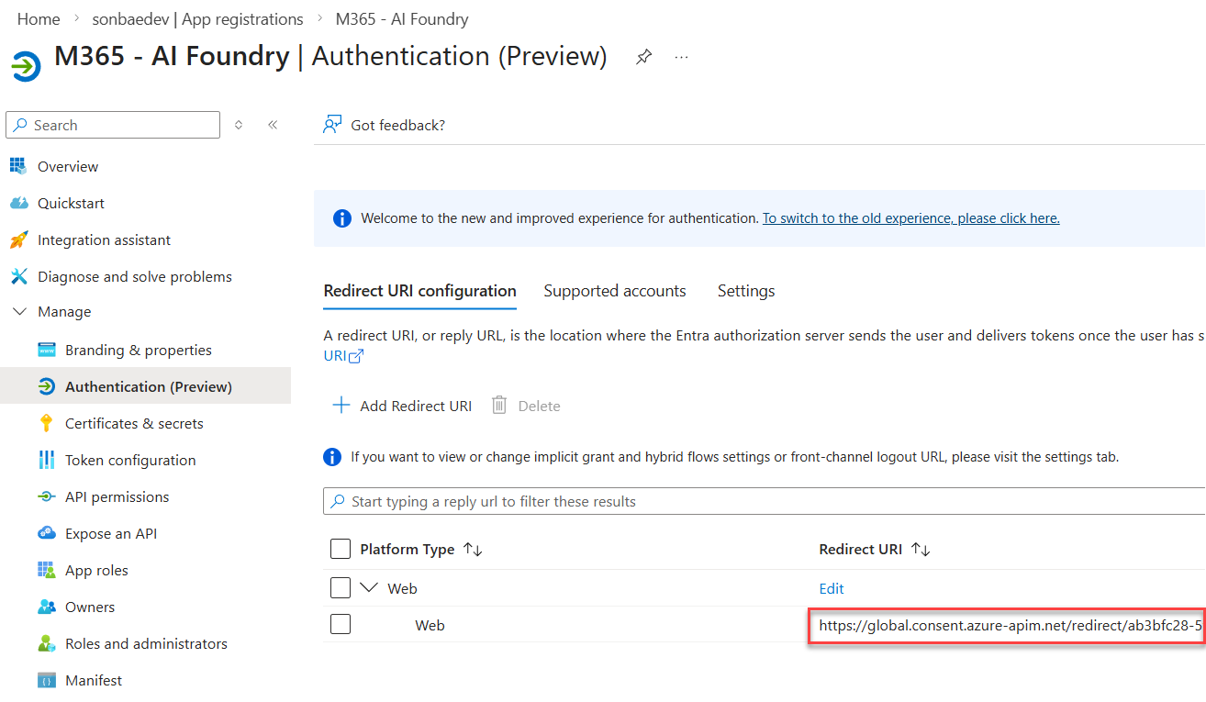Collapse the Manage section in sidebar

[x=19, y=312]
